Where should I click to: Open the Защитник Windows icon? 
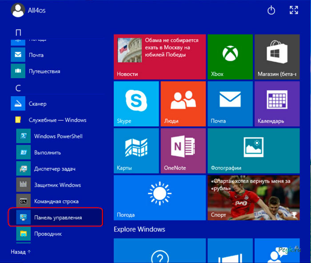24,185
